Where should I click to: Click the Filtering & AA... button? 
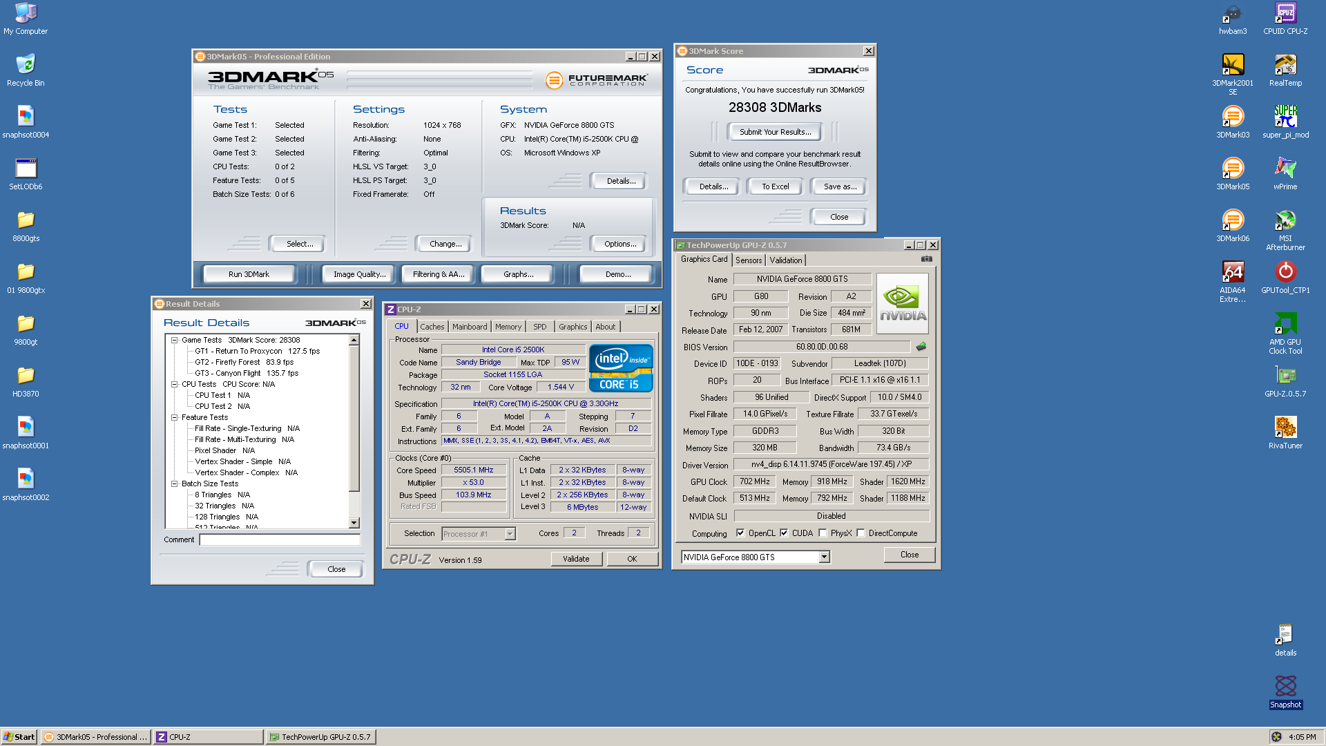click(x=438, y=274)
